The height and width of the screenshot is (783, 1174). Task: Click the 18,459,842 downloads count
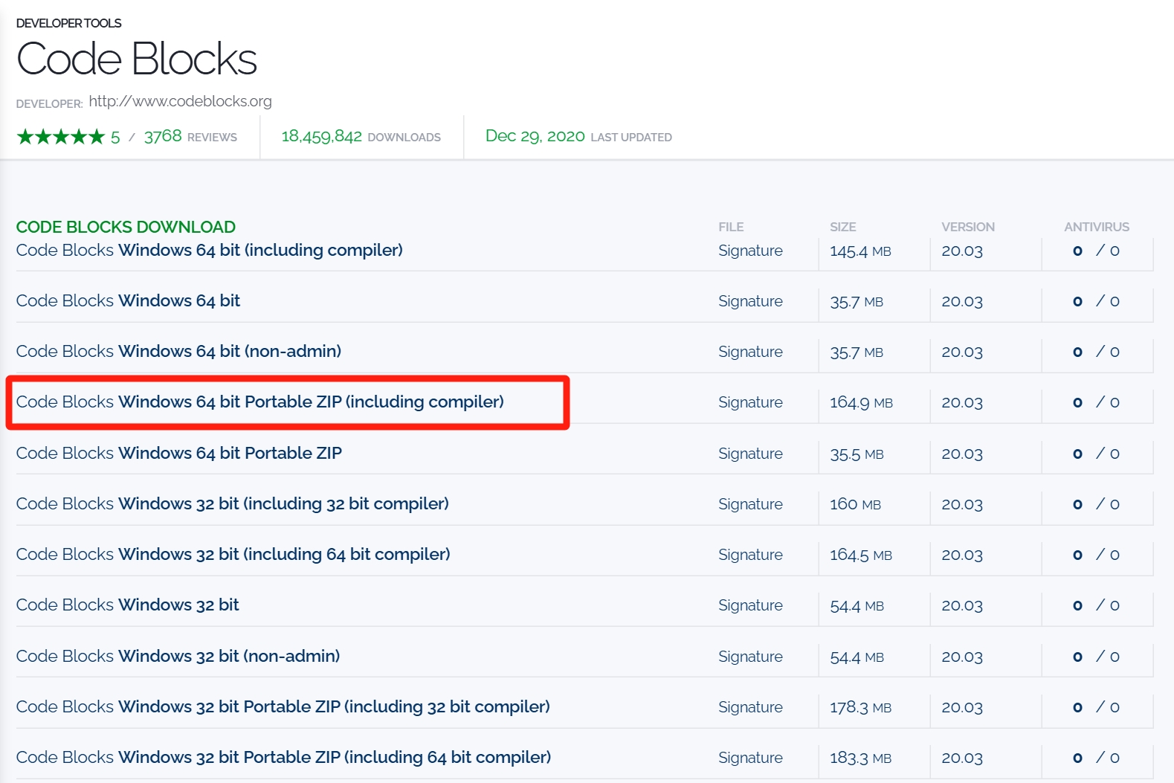361,137
